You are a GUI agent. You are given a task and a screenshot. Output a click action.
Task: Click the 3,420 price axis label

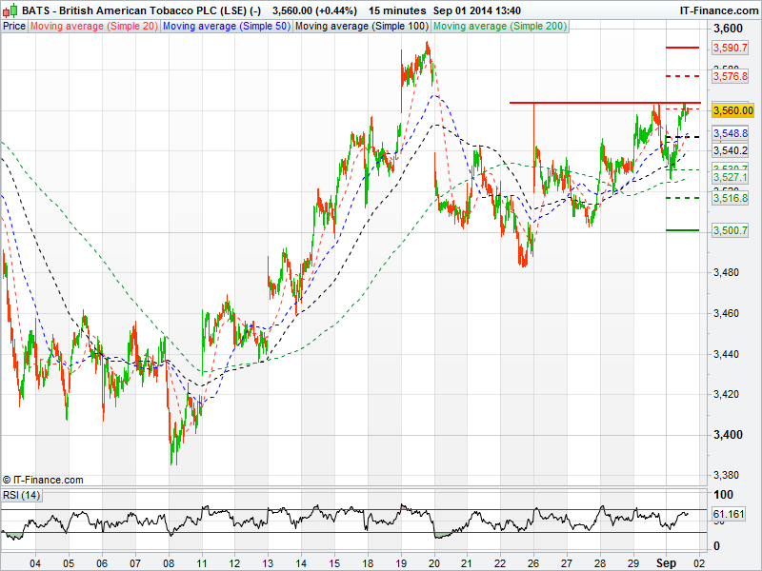click(728, 394)
